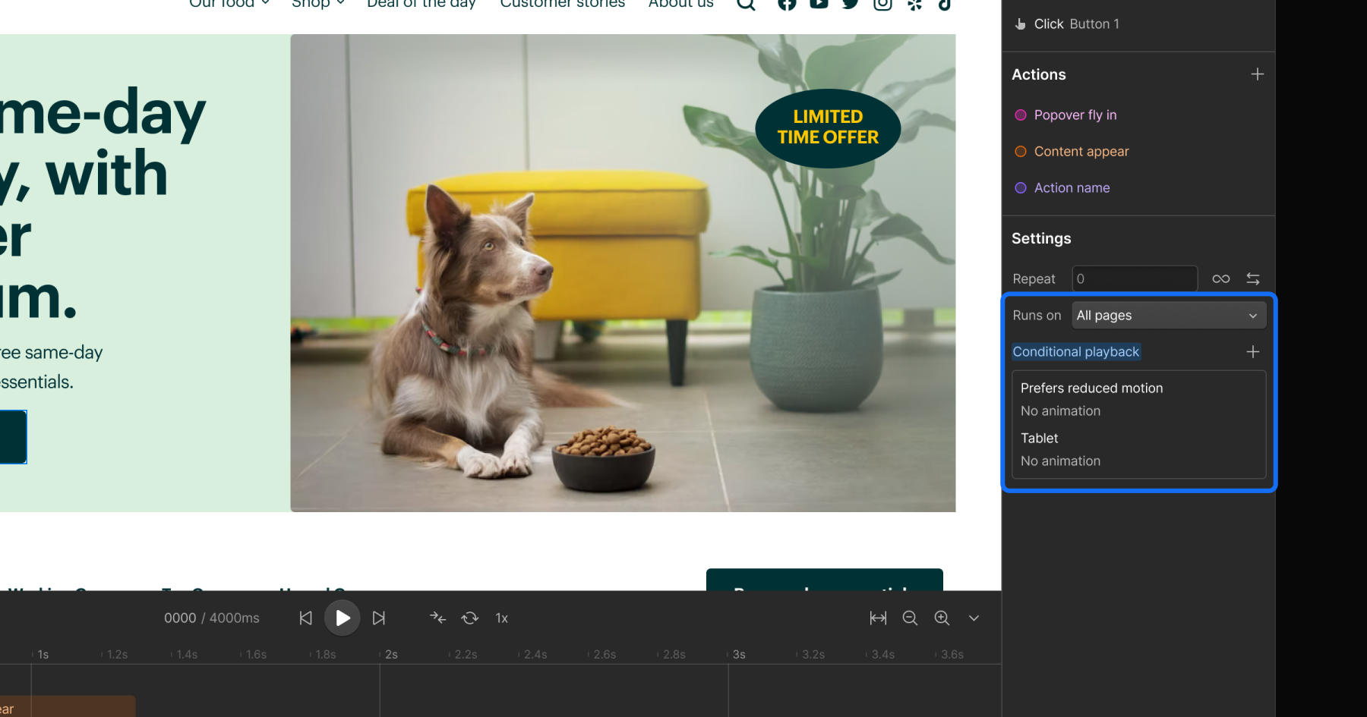
Task: Select the dark green hero button
Action: pyautogui.click(x=13, y=437)
